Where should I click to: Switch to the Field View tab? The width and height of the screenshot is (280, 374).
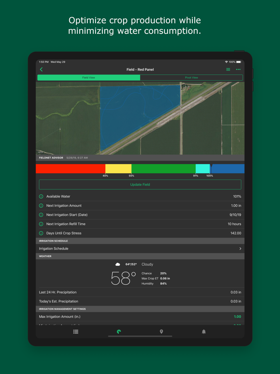[x=89, y=78]
